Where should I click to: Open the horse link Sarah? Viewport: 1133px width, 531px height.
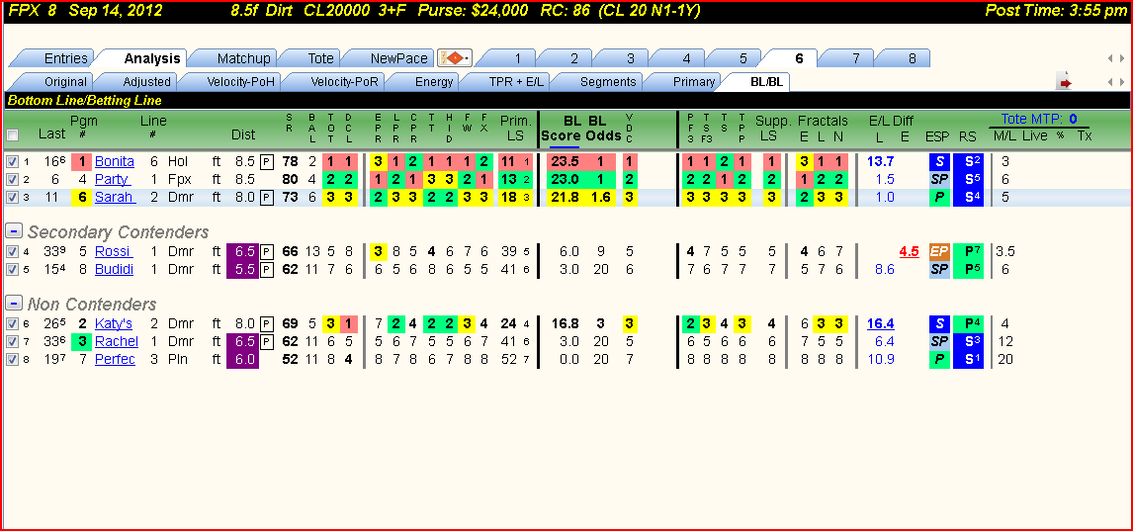(x=114, y=197)
